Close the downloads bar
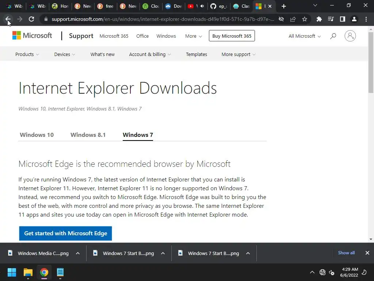Screen dimensions: 374x281 tap(367, 253)
